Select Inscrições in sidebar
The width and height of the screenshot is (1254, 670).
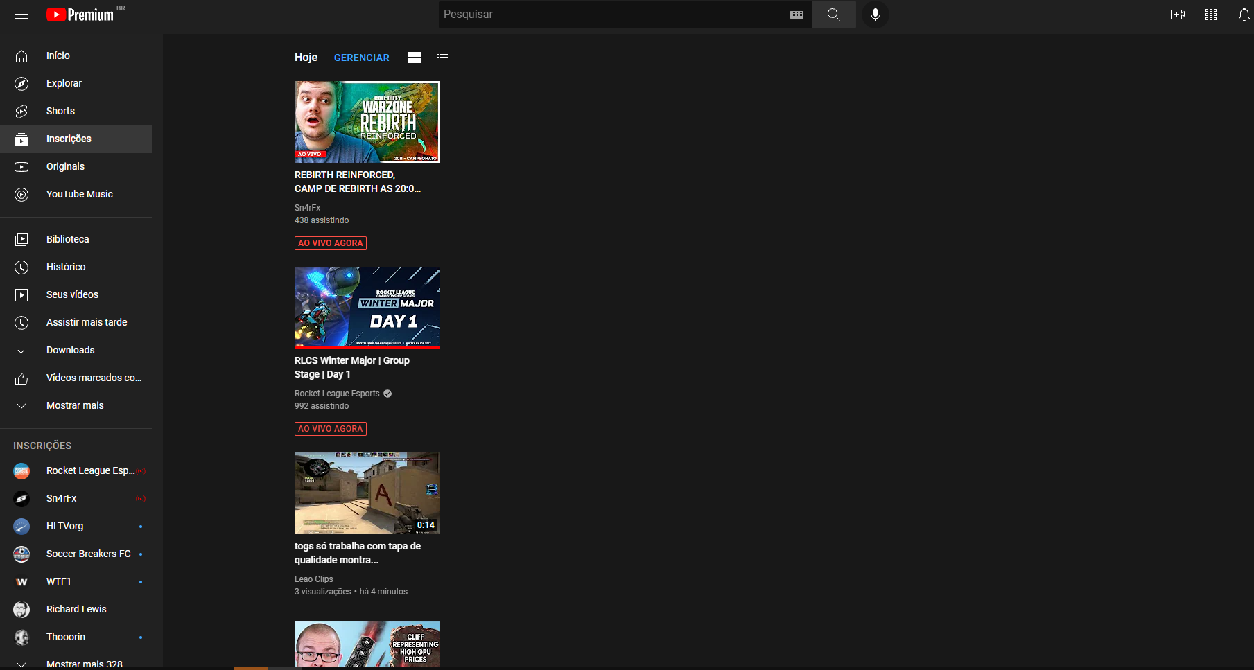click(76, 139)
